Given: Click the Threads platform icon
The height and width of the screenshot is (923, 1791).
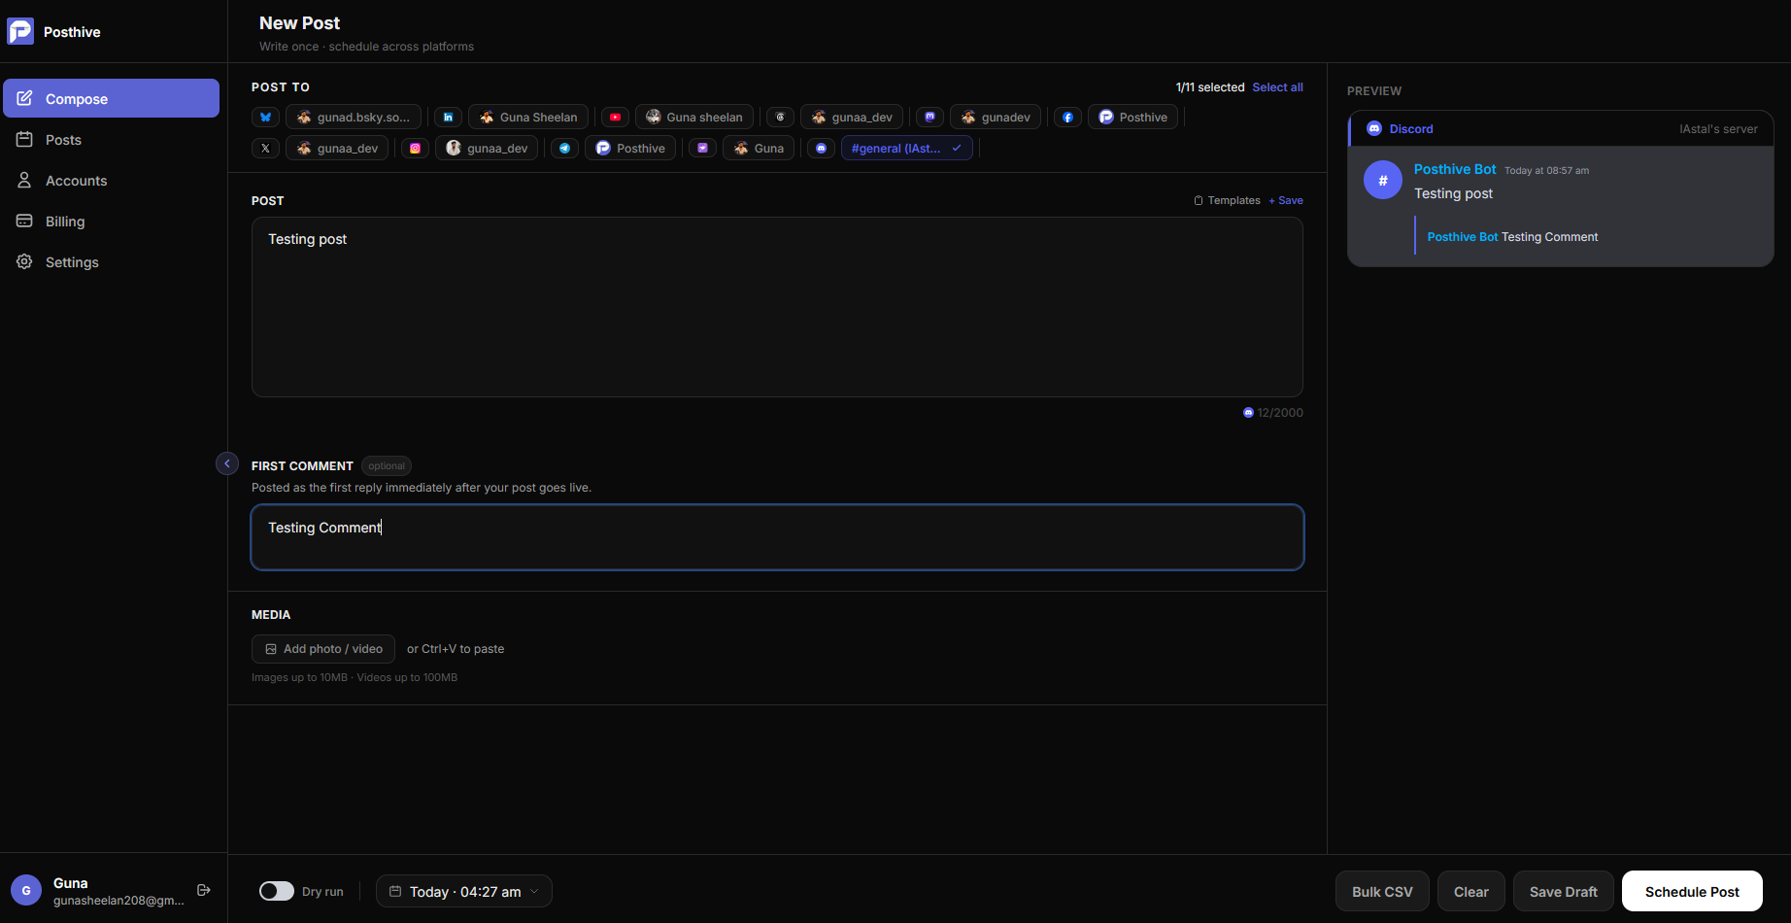Looking at the screenshot, I should [780, 118].
